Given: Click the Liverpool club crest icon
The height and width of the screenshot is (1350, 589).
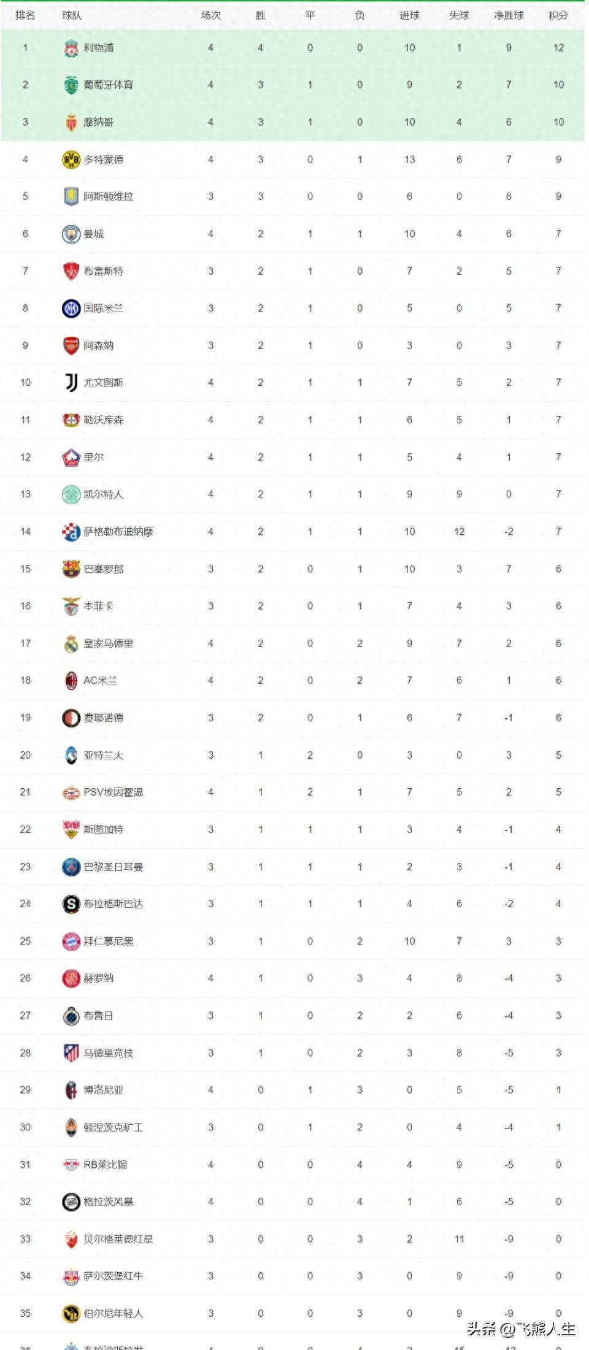Looking at the screenshot, I should pyautogui.click(x=71, y=48).
